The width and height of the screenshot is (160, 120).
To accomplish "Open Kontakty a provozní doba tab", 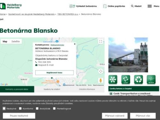I will [17, 89].
